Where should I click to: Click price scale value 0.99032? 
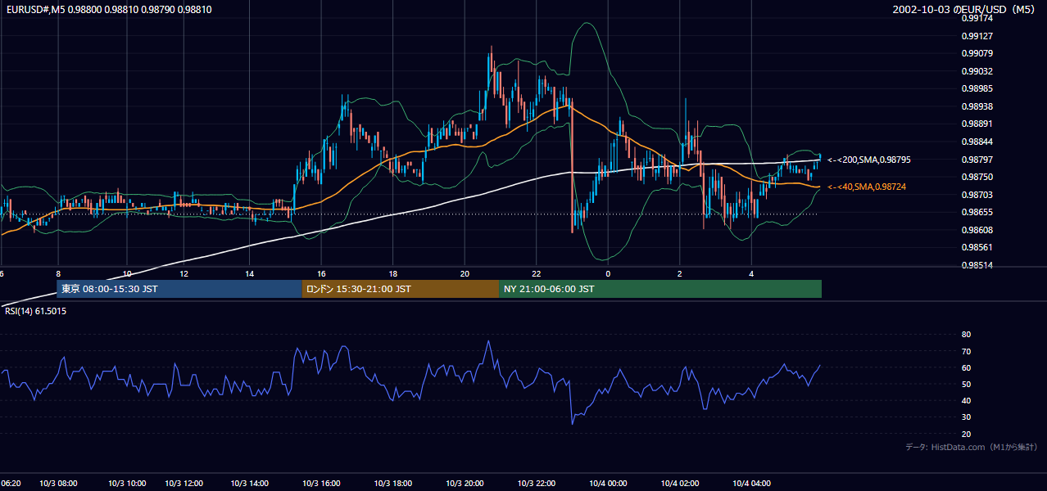point(977,71)
